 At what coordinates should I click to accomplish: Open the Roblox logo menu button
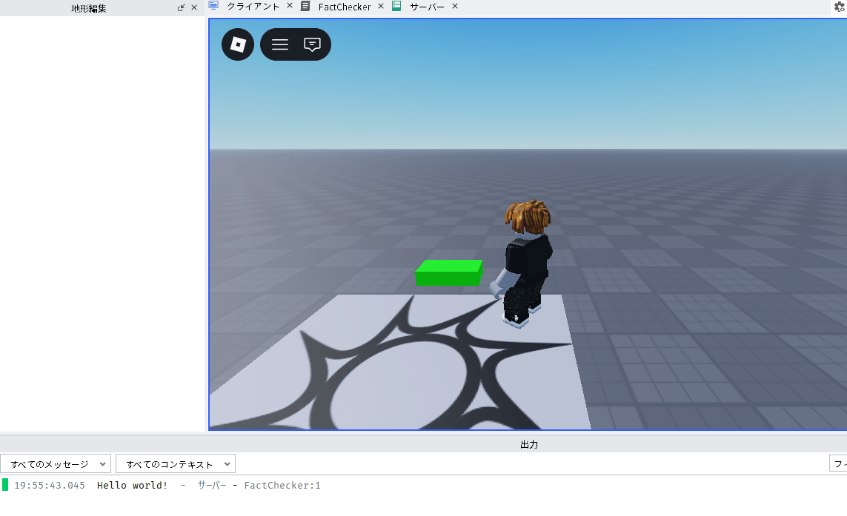coord(238,44)
